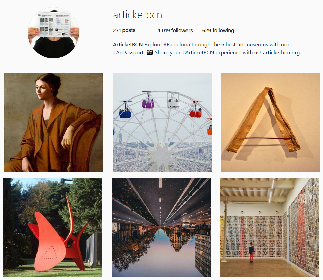323x280 pixels.
Task: Open the portrait painting of seated woman post
Action: pos(54,122)
